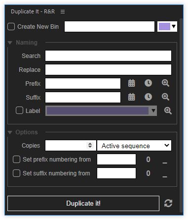Click the magnifier icon beside Label dropdown
Image resolution: width=188 pixels, height=220 pixels.
(x=168, y=111)
